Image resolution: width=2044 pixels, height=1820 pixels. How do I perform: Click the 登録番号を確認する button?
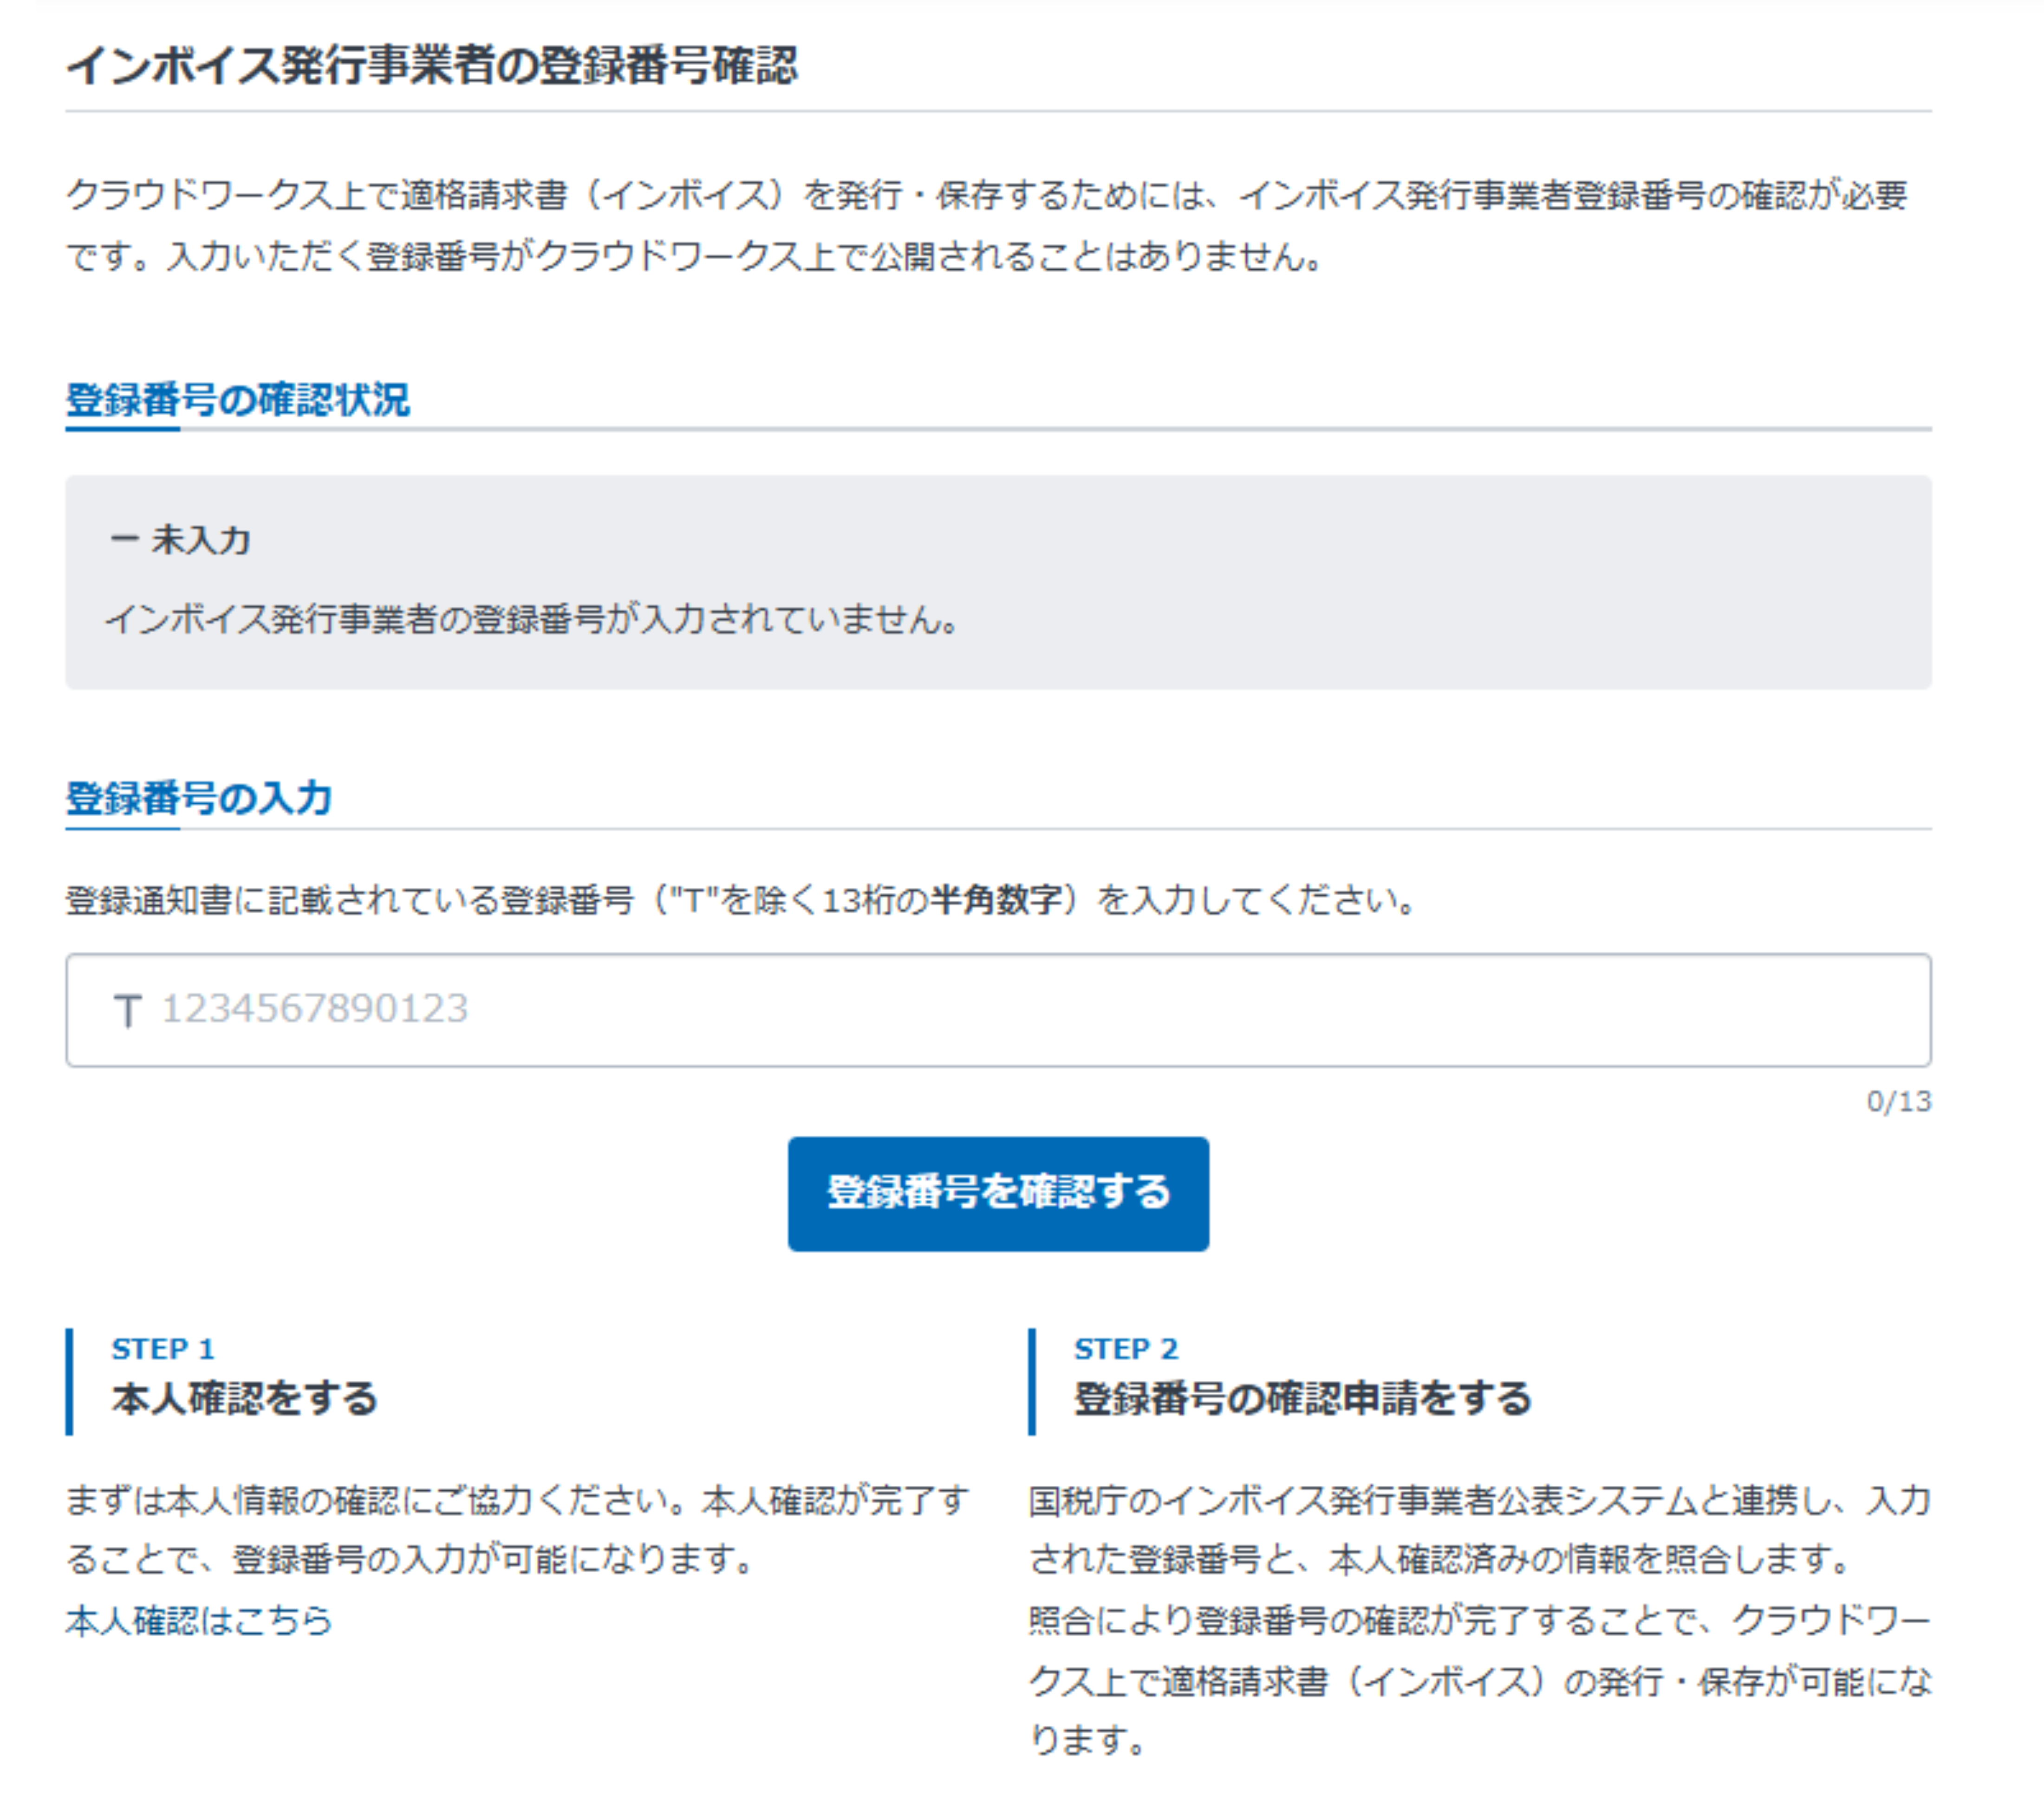pos(998,1193)
